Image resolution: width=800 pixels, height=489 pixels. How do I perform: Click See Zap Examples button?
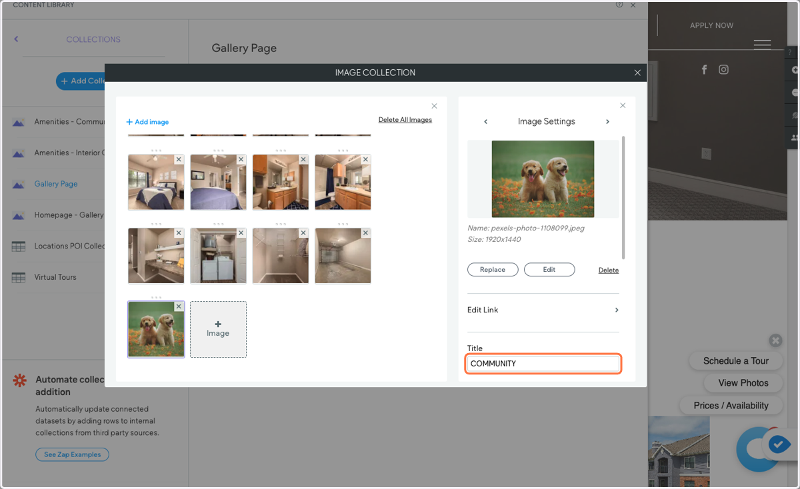pyautogui.click(x=72, y=454)
